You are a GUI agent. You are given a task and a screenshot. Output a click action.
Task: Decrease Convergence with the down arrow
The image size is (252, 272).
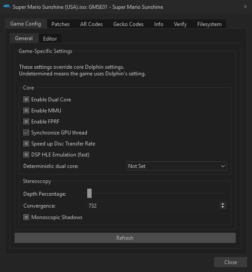[x=223, y=208]
